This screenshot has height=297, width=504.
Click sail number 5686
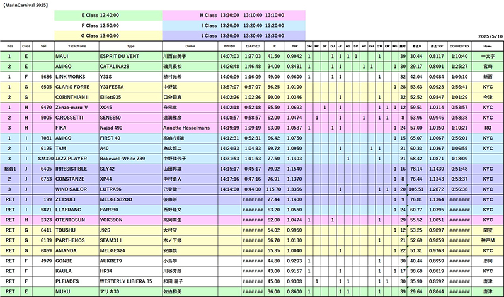tap(46, 77)
